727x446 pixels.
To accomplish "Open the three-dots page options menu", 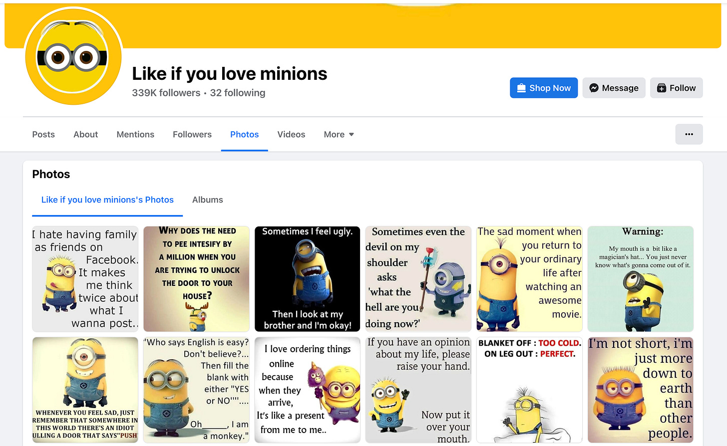I will pos(689,134).
